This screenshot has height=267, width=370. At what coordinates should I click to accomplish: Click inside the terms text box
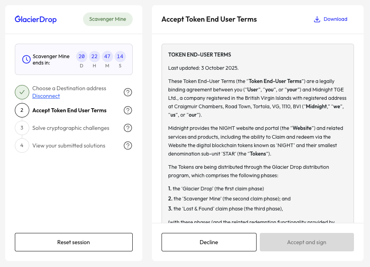pyautogui.click(x=257, y=132)
